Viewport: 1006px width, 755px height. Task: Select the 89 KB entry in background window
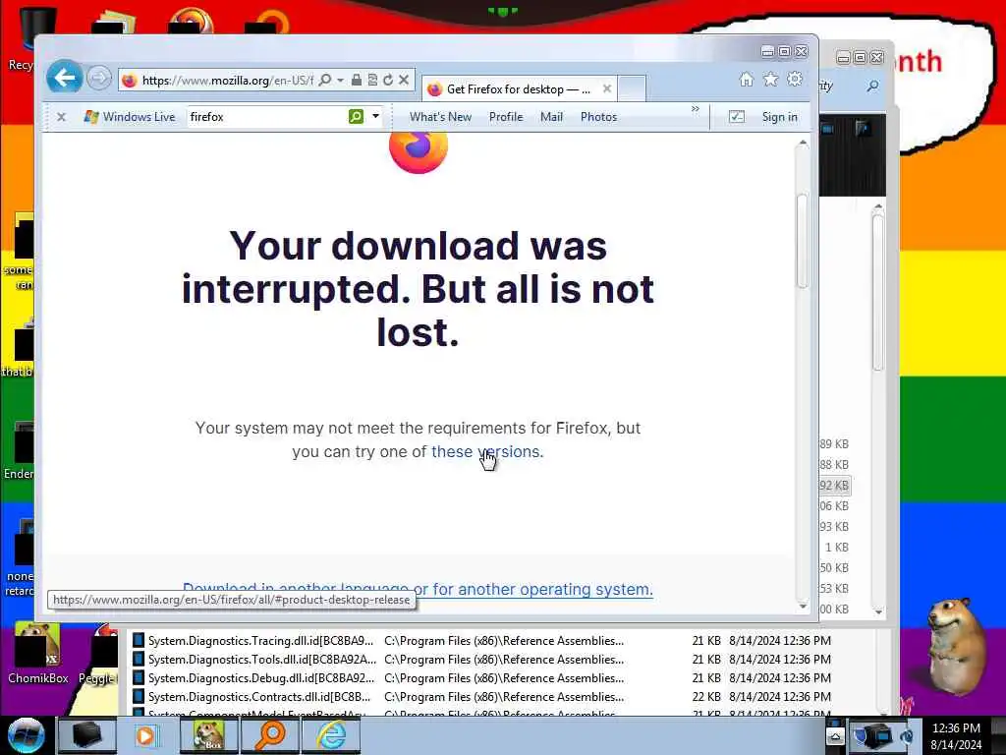click(x=834, y=443)
